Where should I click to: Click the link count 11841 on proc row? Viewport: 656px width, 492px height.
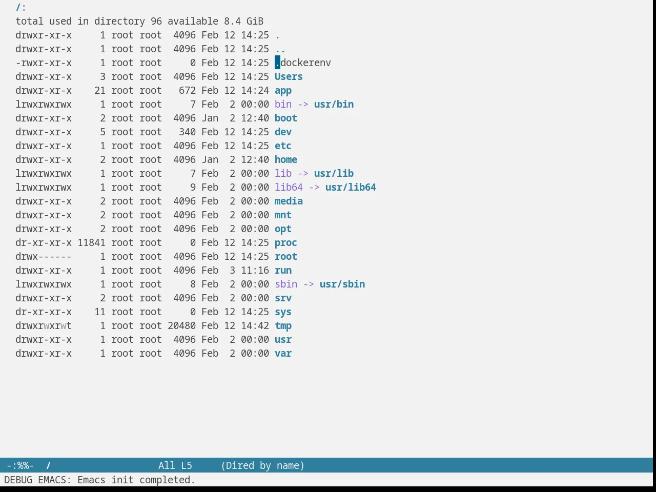pos(91,242)
